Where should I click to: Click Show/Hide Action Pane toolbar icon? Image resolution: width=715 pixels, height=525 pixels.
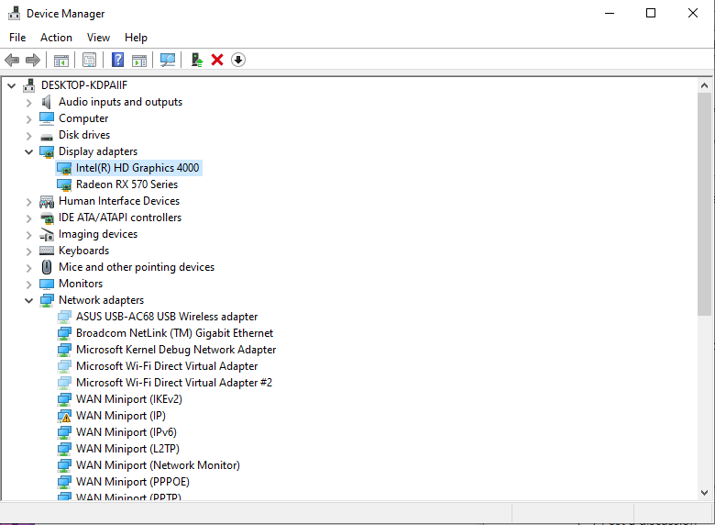139,60
